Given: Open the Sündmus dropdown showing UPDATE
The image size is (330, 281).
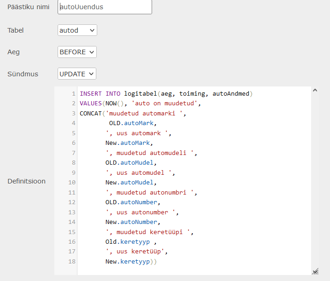Looking at the screenshot, I should [x=77, y=74].
